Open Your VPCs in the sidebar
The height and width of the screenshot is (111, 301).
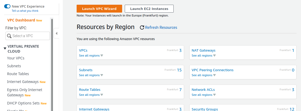click(x=16, y=58)
